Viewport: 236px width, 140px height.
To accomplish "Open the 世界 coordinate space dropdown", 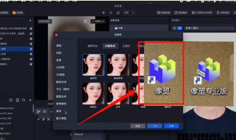I will tap(129, 13).
